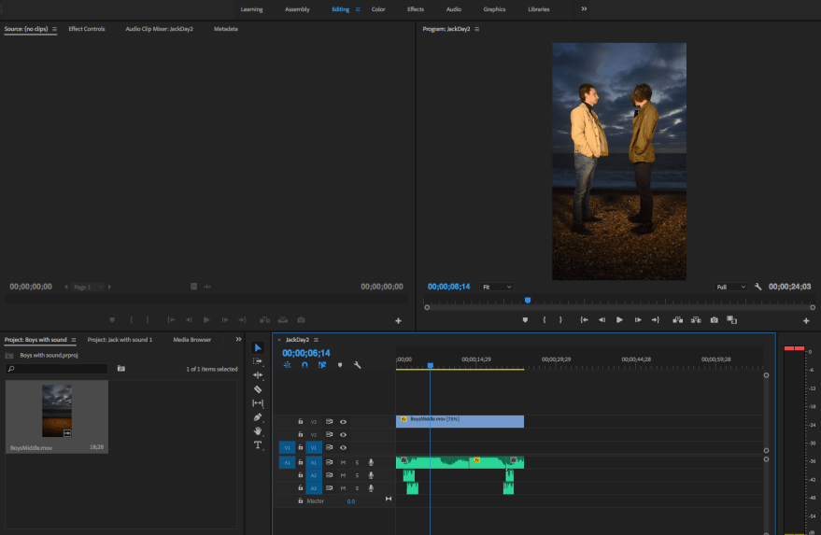Open Source monitor Page 1 dropdown
The image size is (821, 535).
point(88,287)
